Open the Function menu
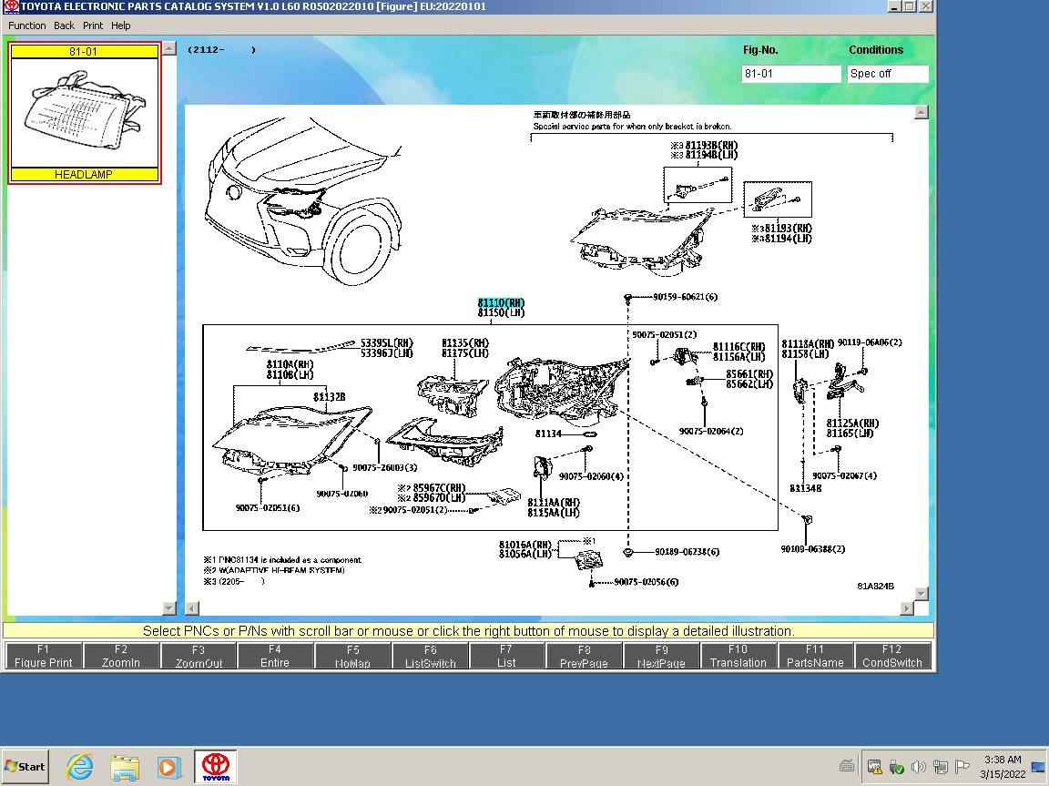This screenshot has width=1049, height=786. [26, 26]
